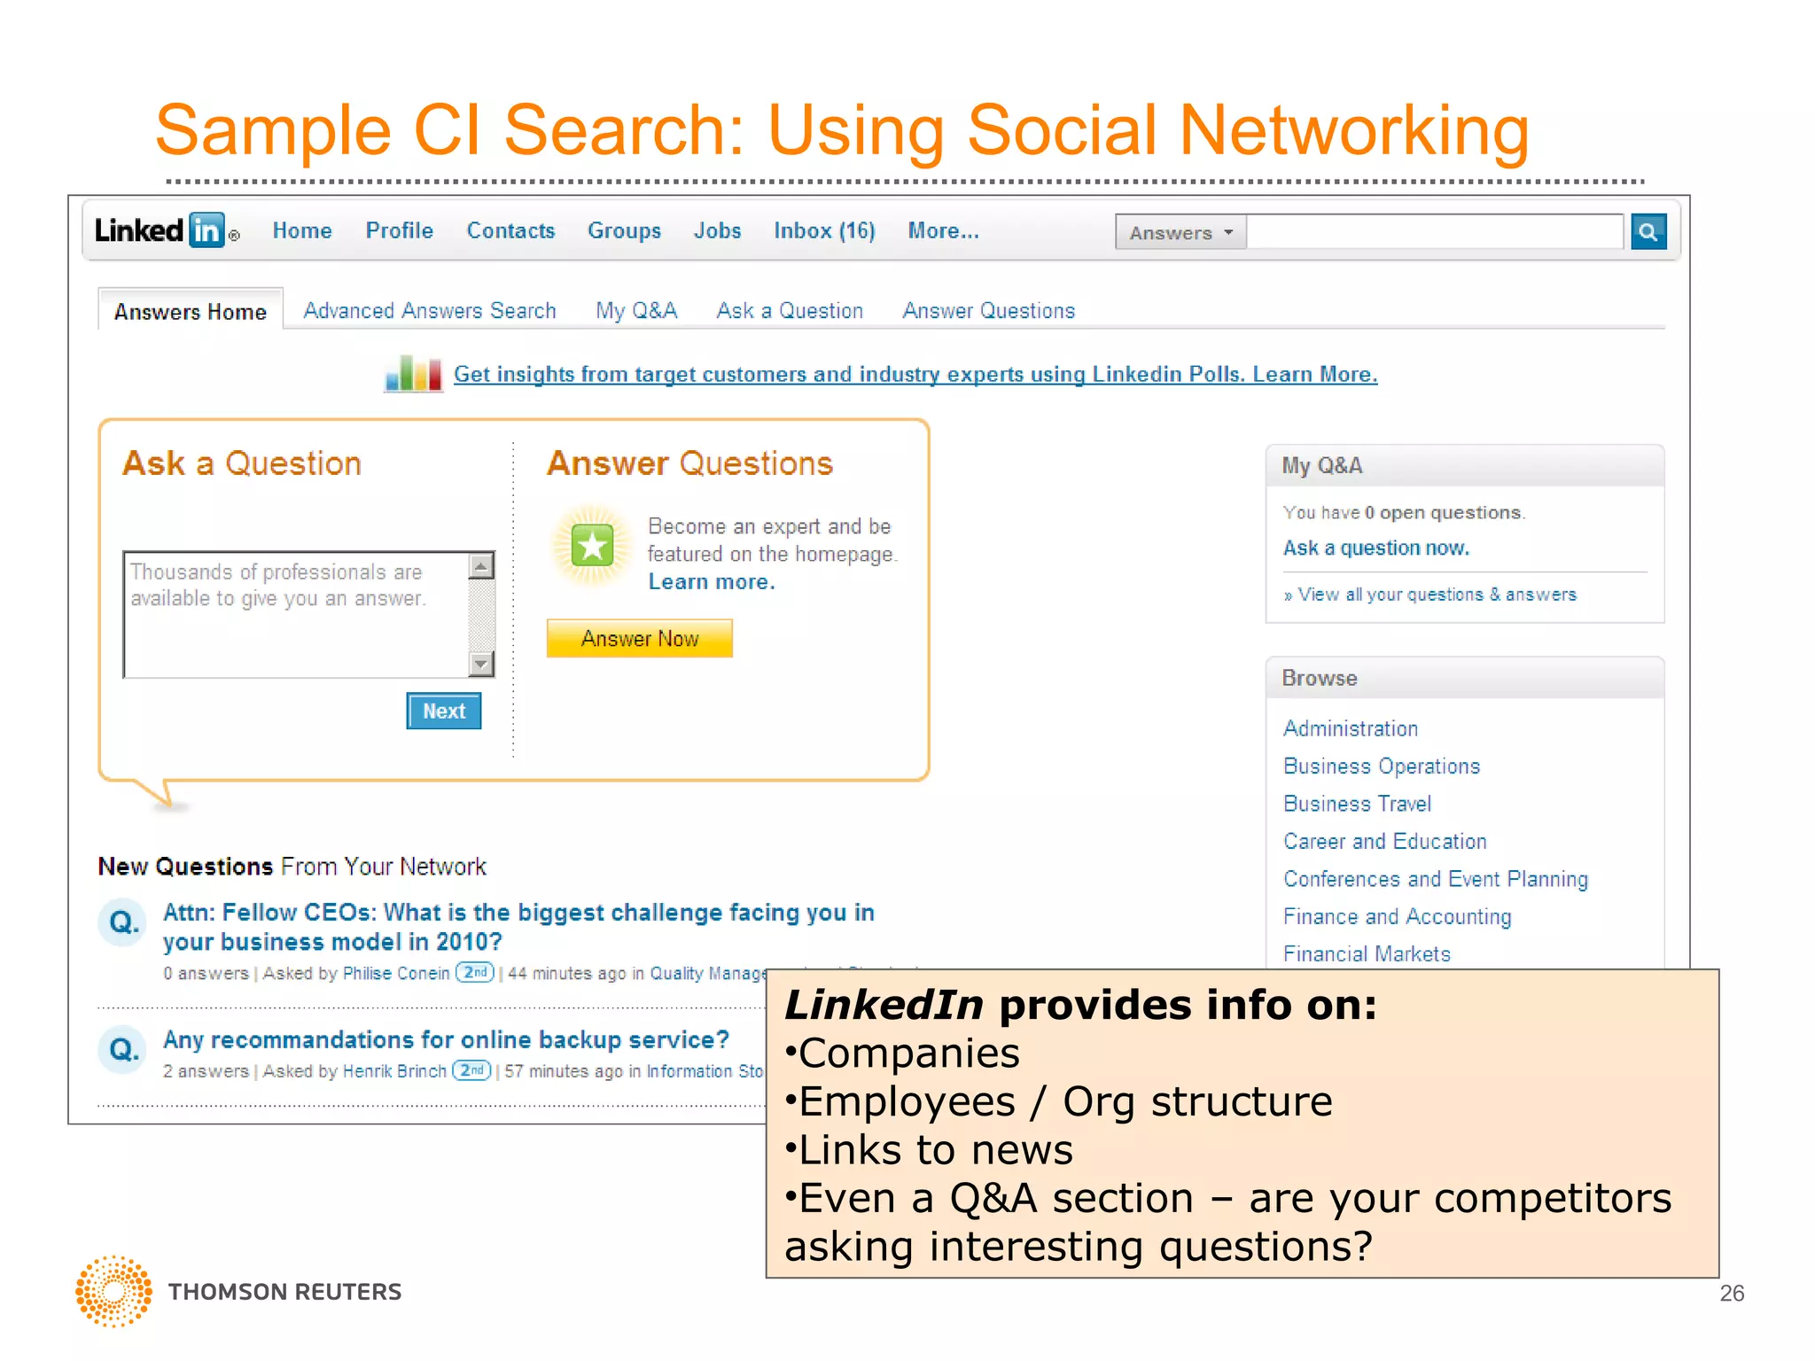Click the Answer Questions panel heading
Image resolution: width=1815 pixels, height=1361 pixels.
pos(689,463)
